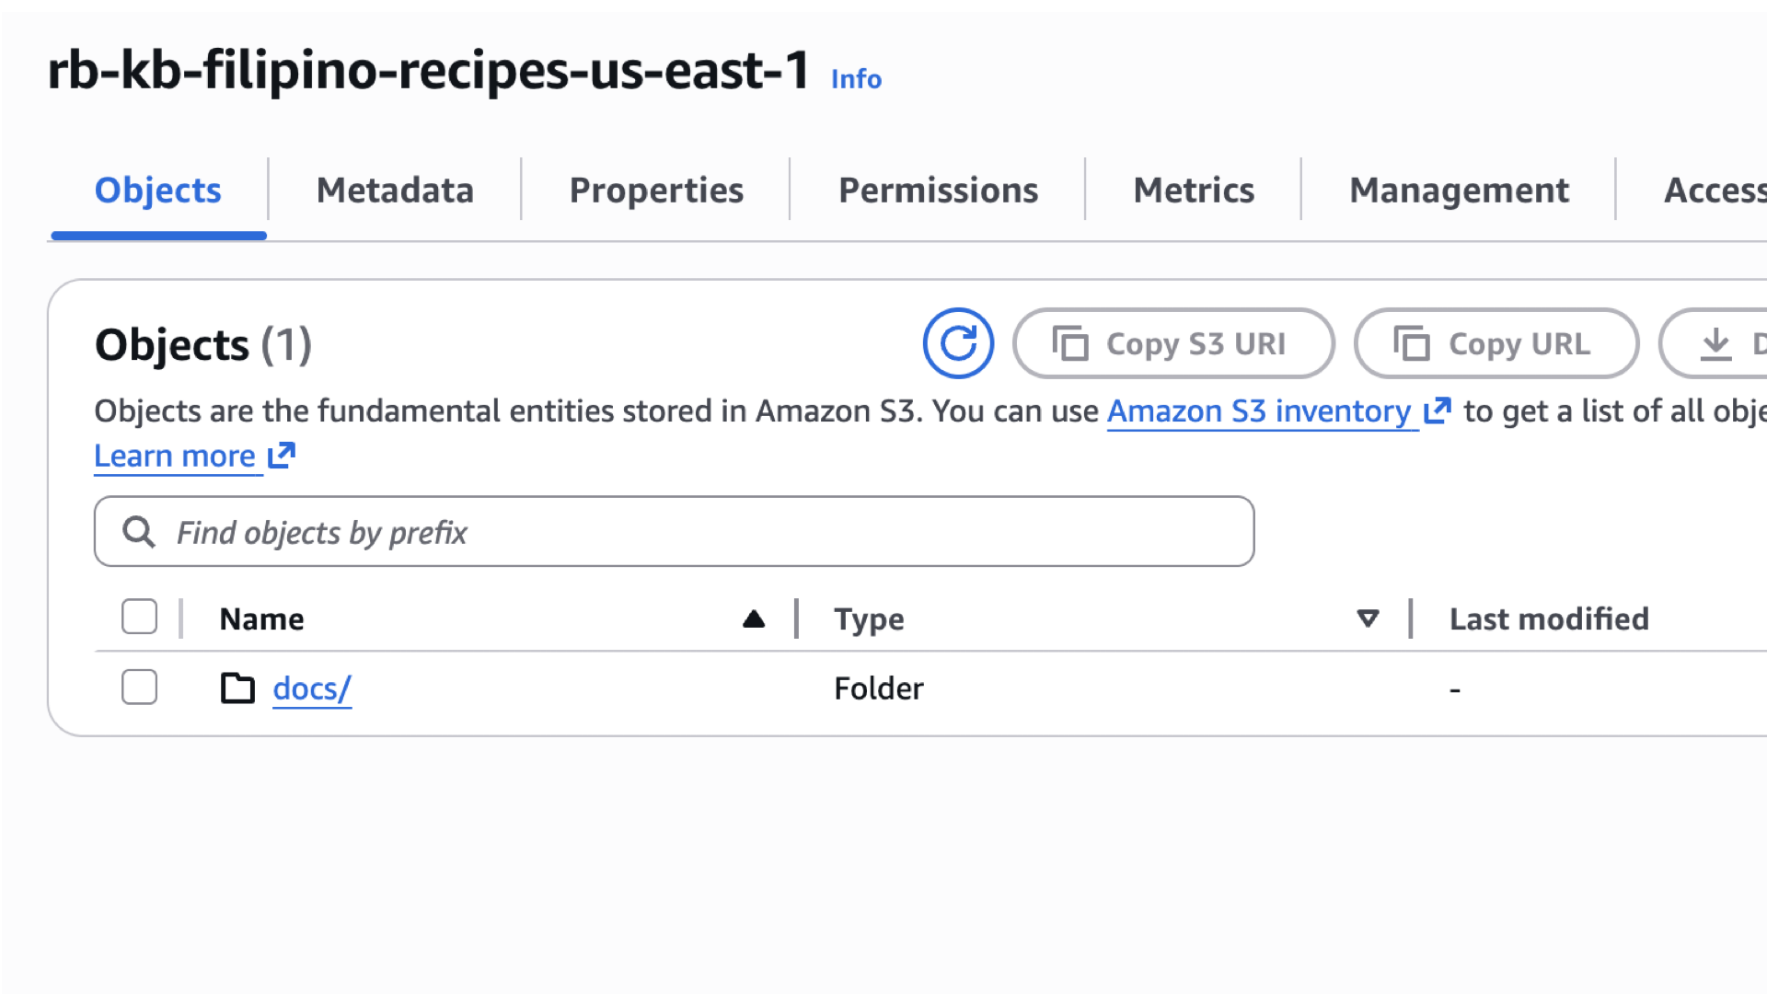Click the copy icon in Copy S3 URI
Image resolution: width=1767 pixels, height=994 pixels.
click(x=1069, y=343)
